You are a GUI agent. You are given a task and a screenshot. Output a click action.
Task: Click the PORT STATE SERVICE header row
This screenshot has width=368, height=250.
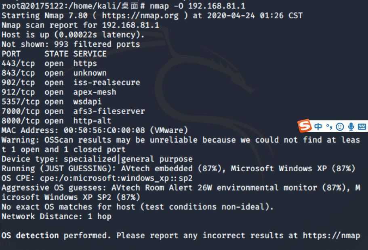click(x=54, y=54)
